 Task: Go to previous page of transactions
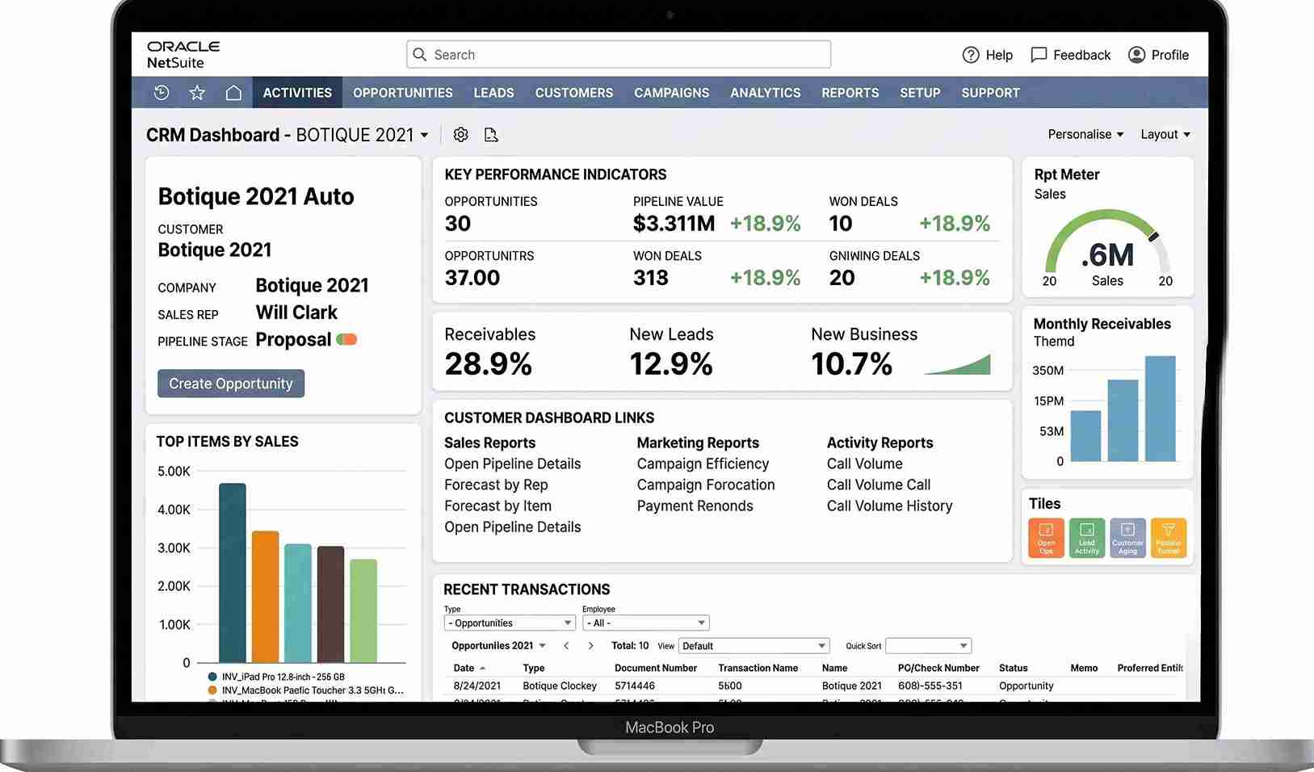tap(566, 646)
